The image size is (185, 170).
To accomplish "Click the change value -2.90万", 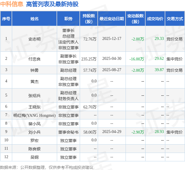I will pos(138,132).
